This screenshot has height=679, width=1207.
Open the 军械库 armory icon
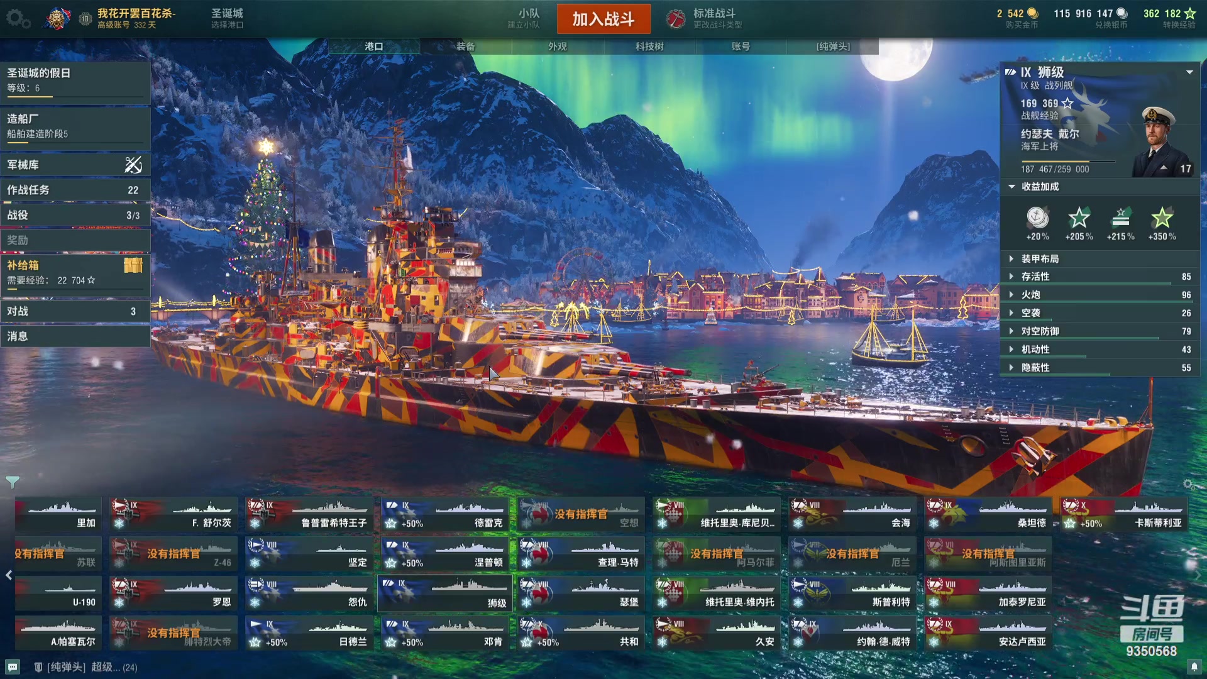pos(133,165)
